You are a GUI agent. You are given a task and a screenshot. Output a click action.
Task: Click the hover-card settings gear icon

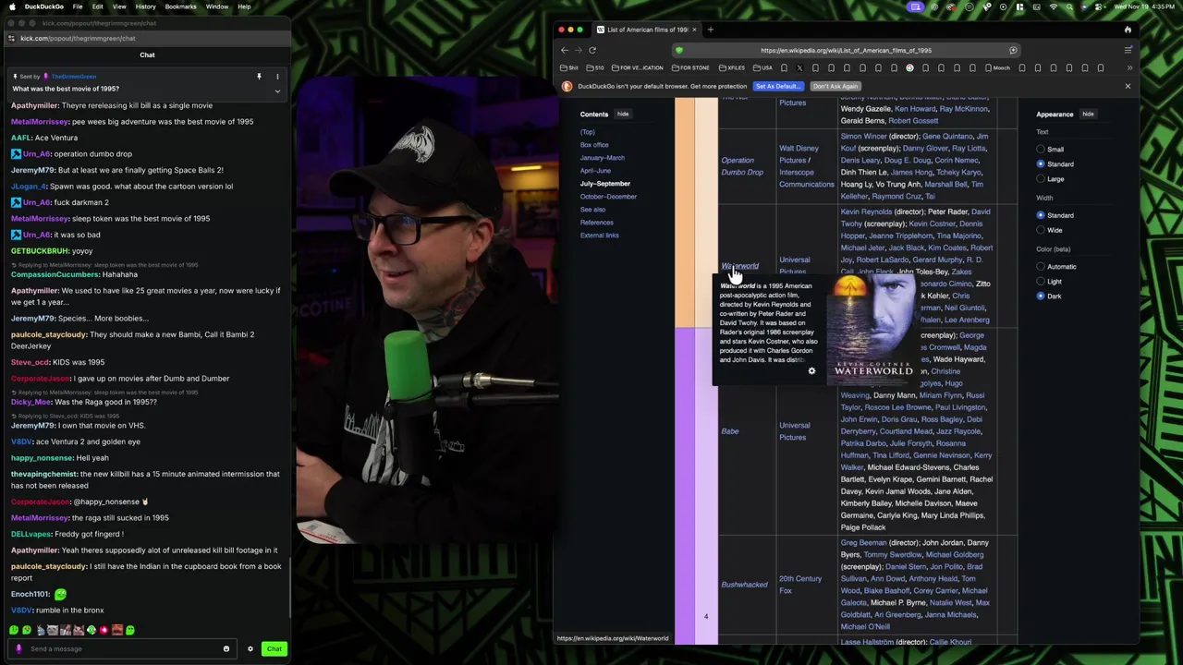coord(811,371)
